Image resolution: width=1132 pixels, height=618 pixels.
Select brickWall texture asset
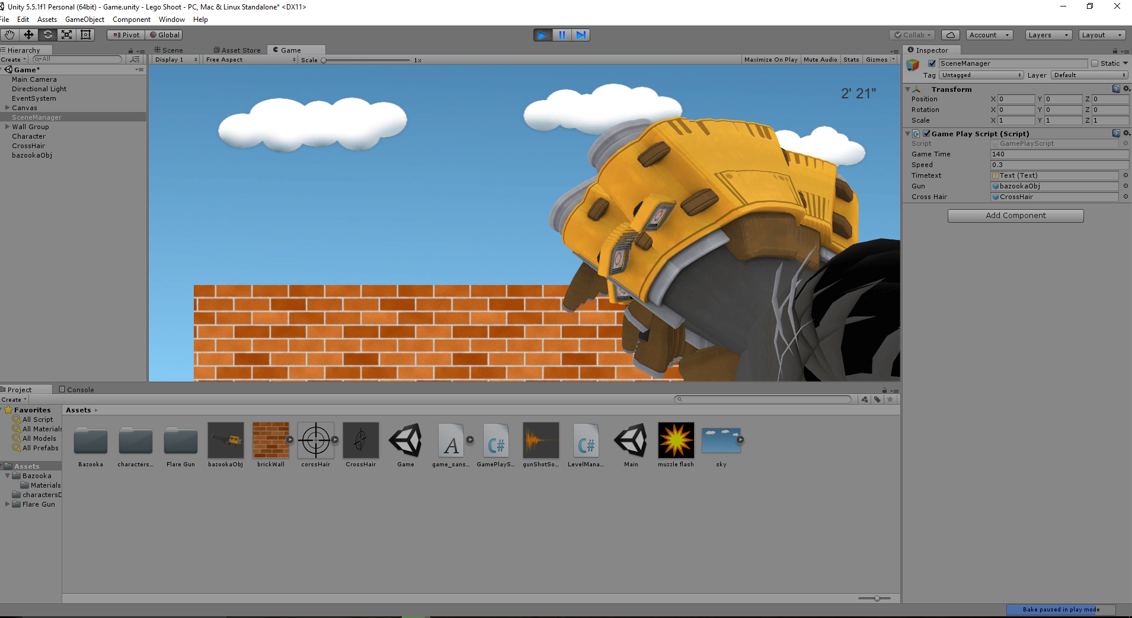[x=271, y=444]
